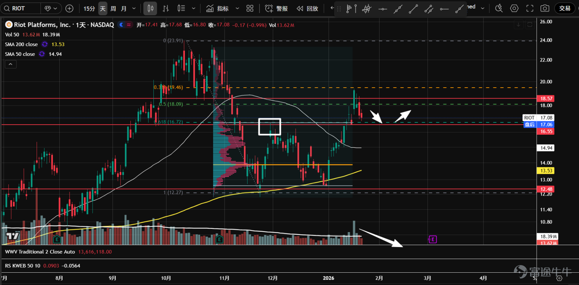Select the Vol 50 indicator legend

click(12, 34)
